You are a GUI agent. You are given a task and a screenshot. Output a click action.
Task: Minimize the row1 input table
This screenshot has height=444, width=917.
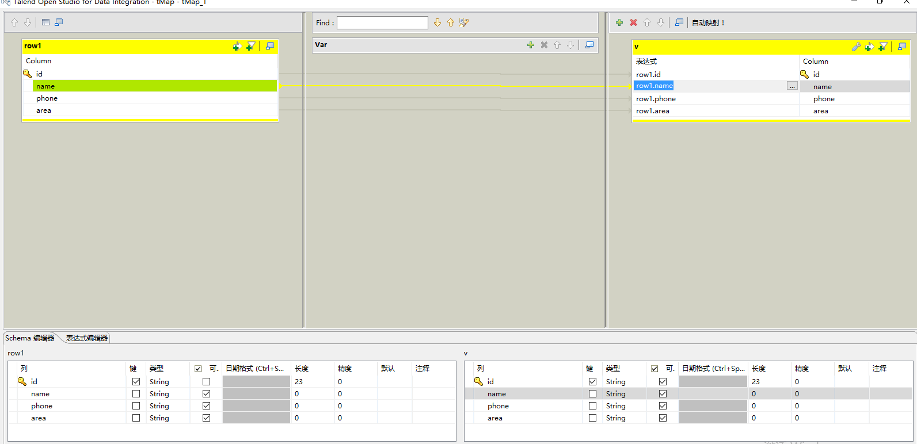[x=269, y=46]
